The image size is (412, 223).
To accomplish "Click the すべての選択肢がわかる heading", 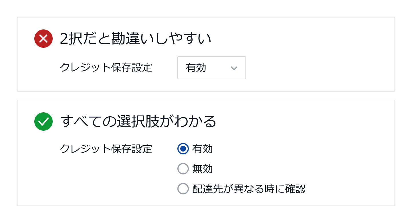I will tap(138, 122).
